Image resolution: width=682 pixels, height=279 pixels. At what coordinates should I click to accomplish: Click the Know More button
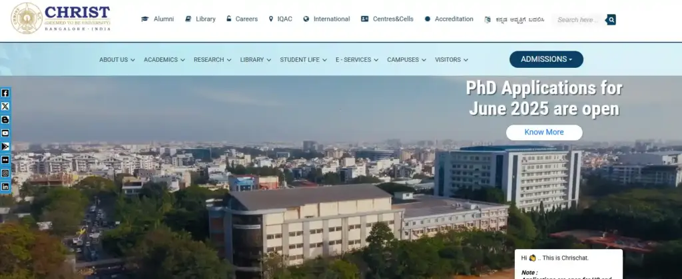point(544,133)
